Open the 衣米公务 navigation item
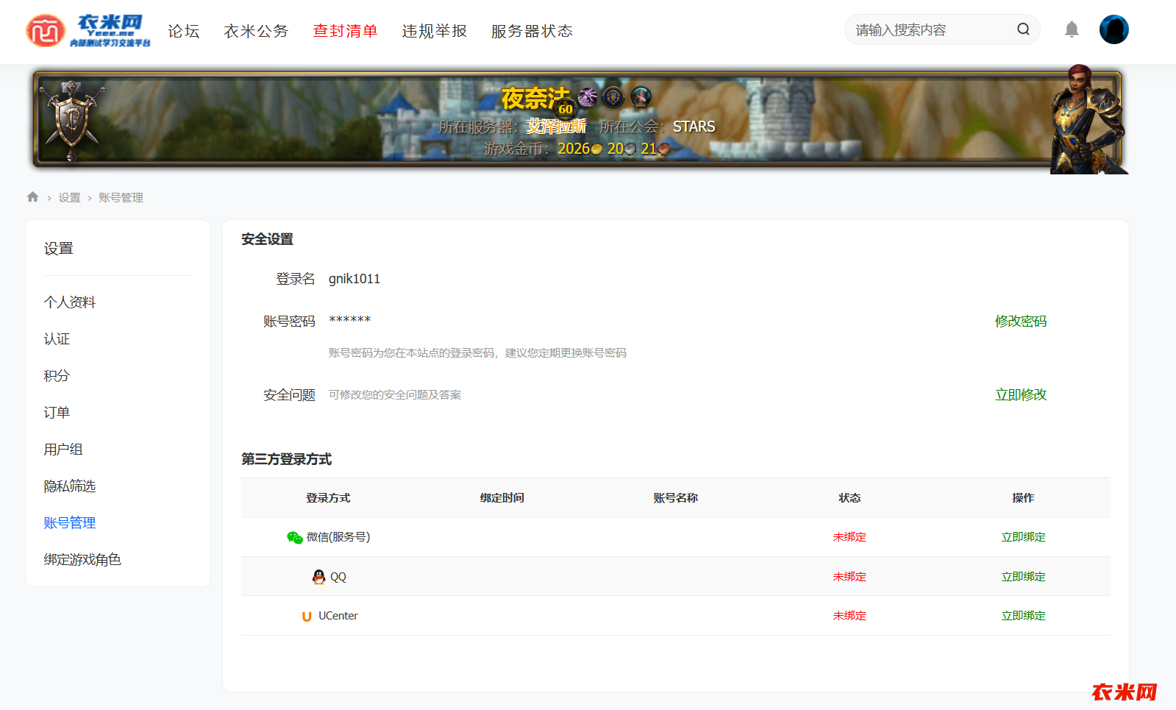 (x=256, y=31)
